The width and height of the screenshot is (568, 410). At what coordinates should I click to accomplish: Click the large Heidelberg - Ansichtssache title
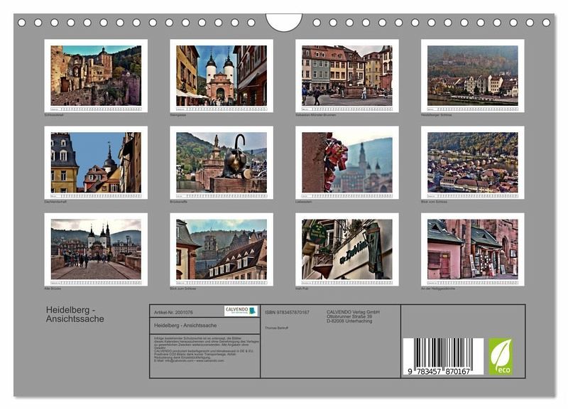(75, 314)
